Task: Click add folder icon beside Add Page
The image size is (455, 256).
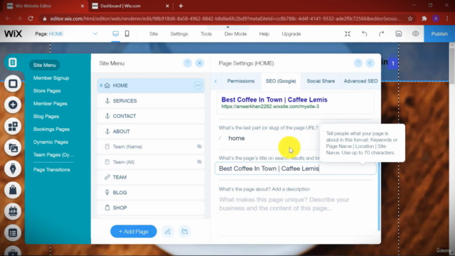Action: [x=185, y=231]
